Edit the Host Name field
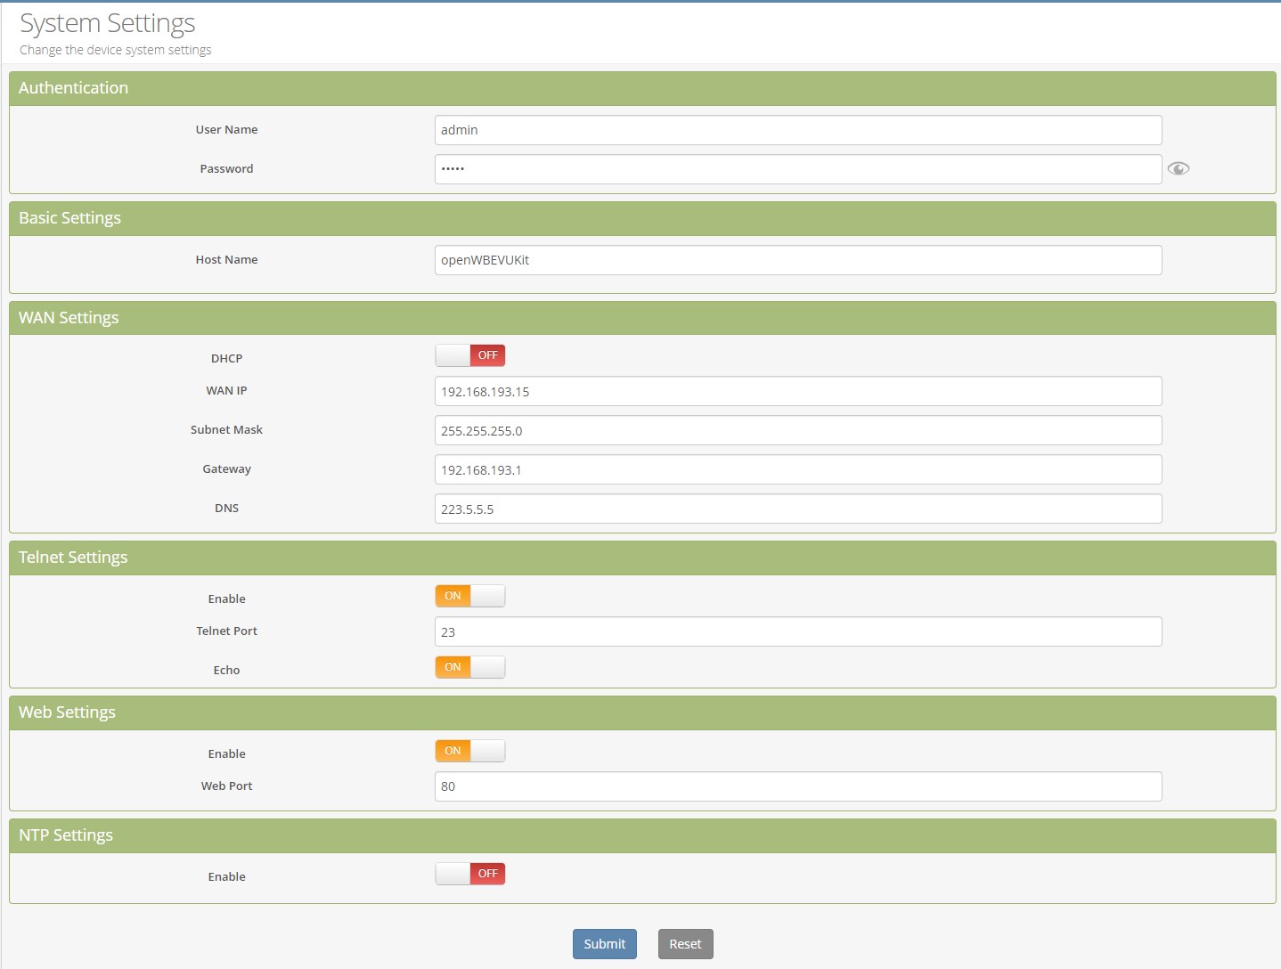 point(798,260)
